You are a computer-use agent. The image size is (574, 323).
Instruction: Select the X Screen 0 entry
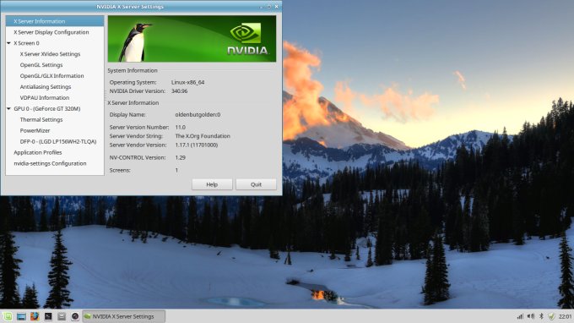click(x=26, y=43)
